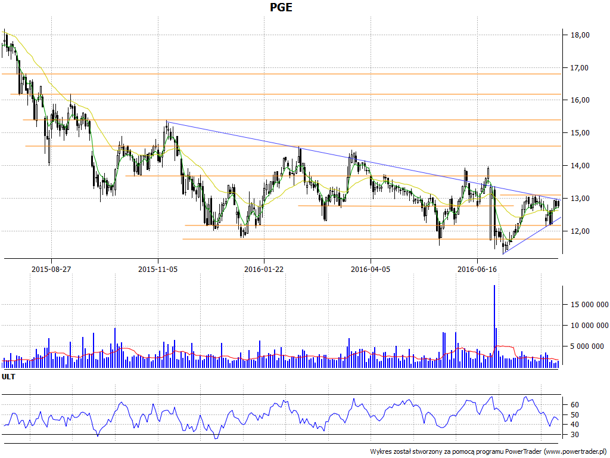
Task: Click the 2015-08-27 date label
Action: tap(51, 269)
